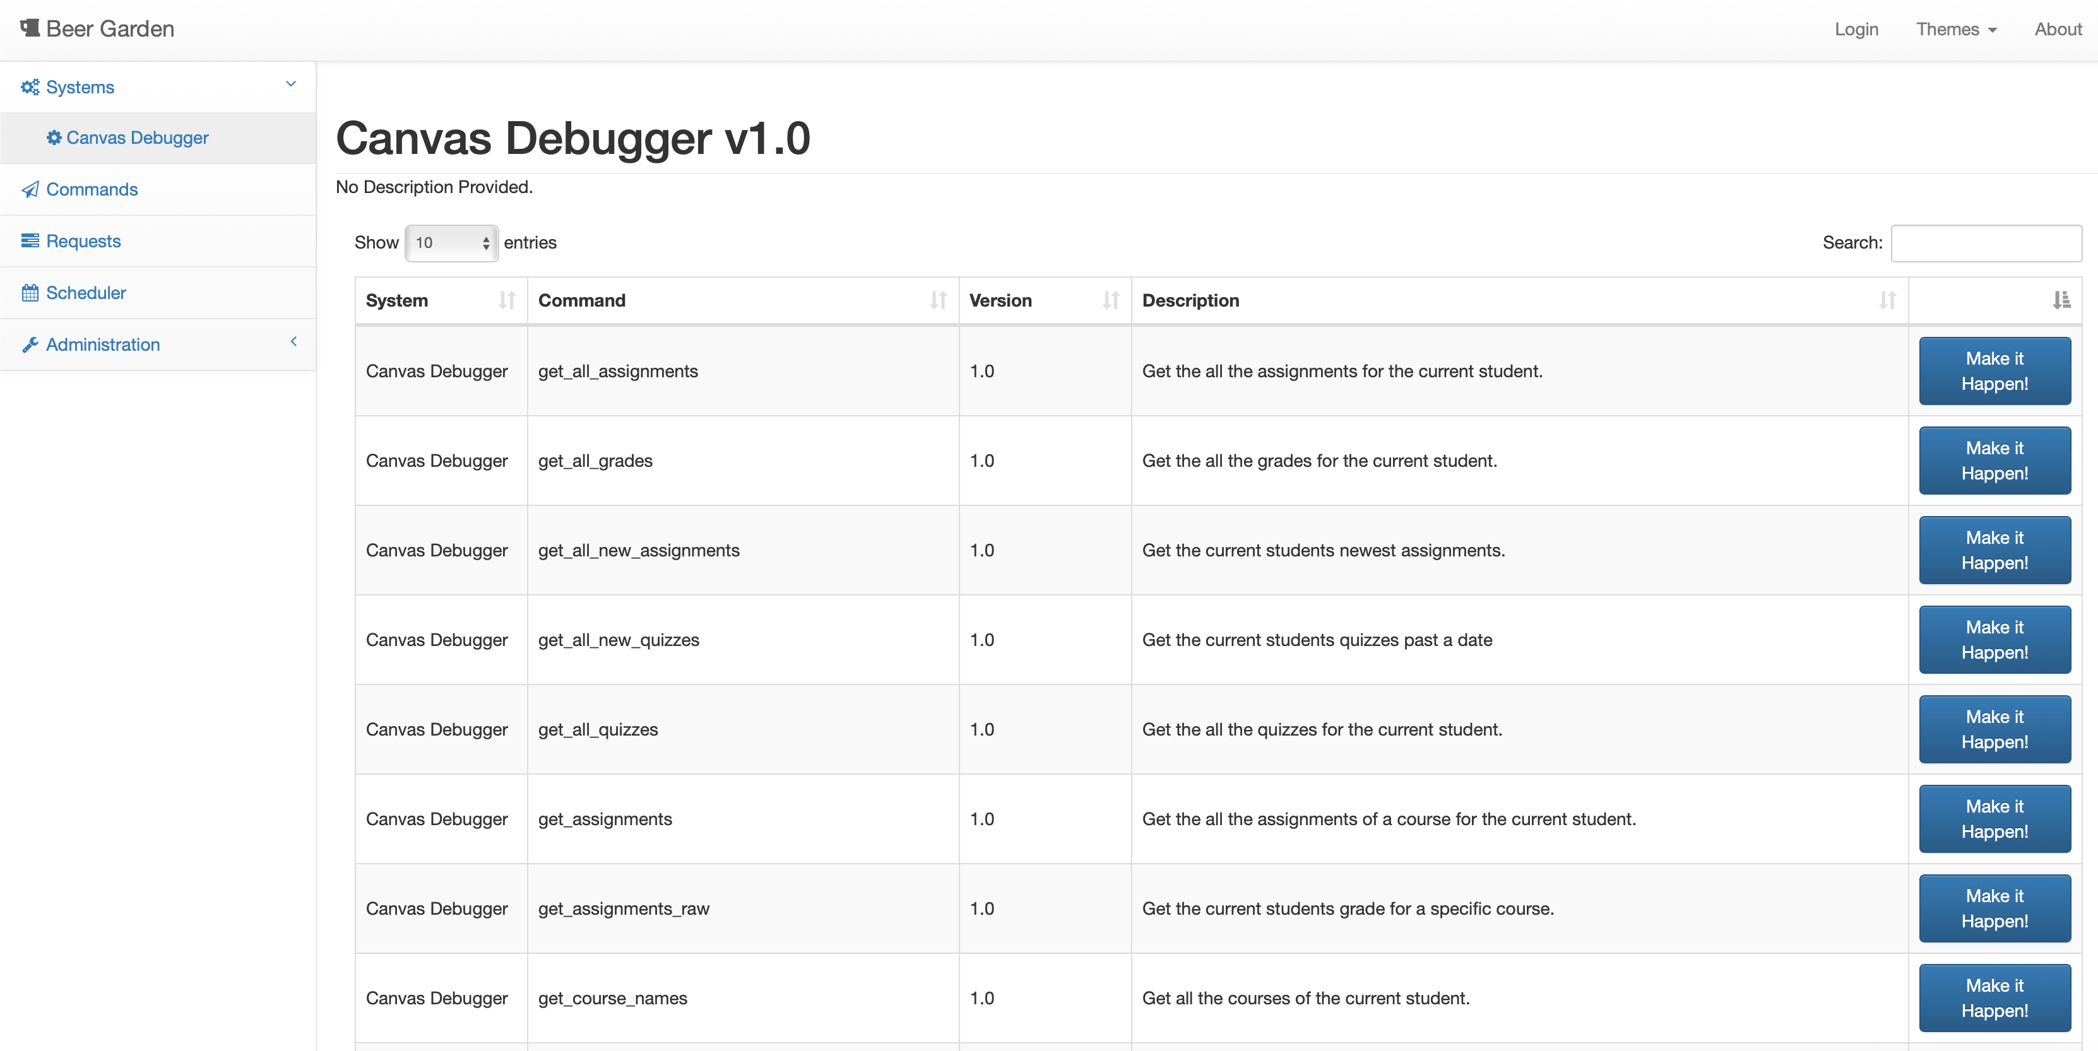Click the gear icon beside Canvas Debugger
The height and width of the screenshot is (1051, 2098).
pos(54,138)
